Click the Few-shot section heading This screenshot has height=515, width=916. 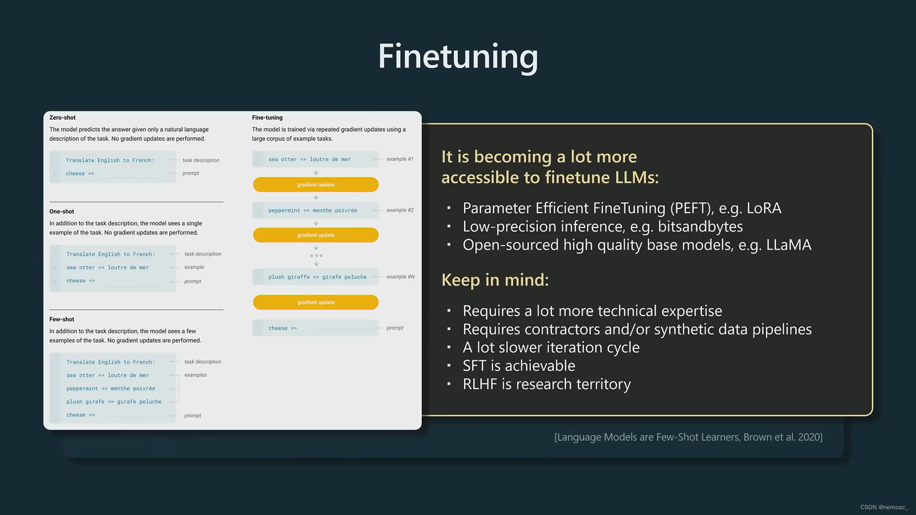click(x=62, y=319)
